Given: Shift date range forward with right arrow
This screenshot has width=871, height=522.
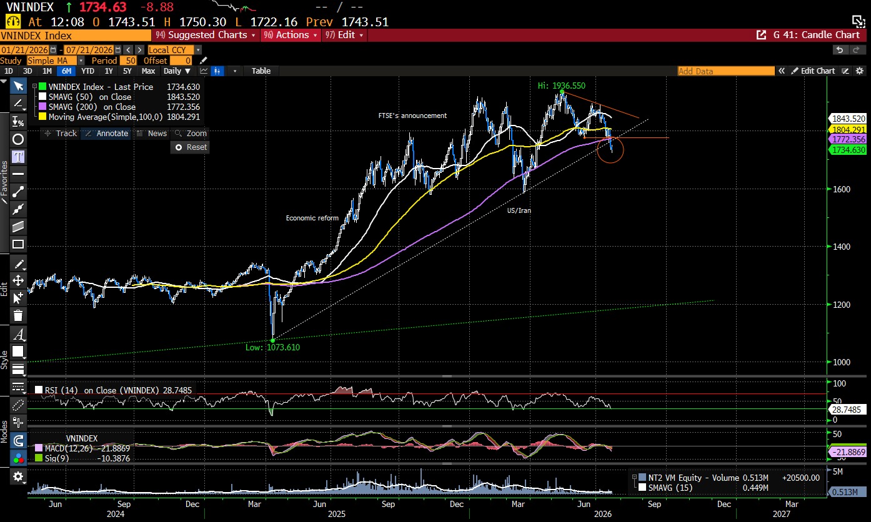Looking at the screenshot, I should click(x=139, y=50).
